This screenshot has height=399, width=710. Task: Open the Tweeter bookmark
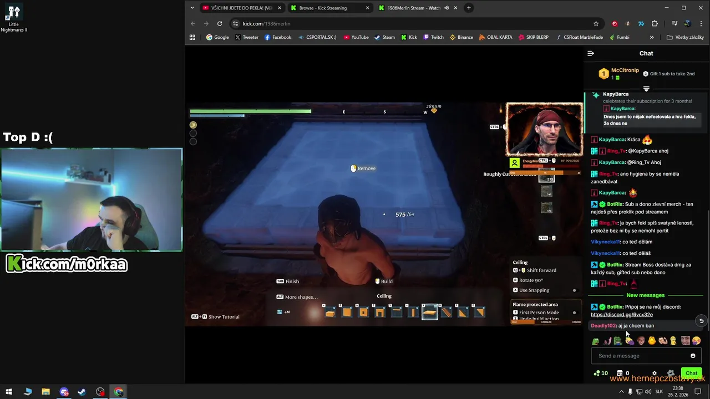click(x=246, y=37)
